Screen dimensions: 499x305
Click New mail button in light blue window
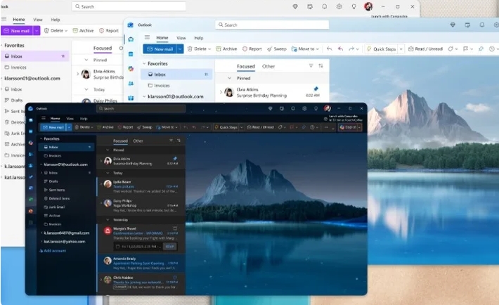coord(160,48)
